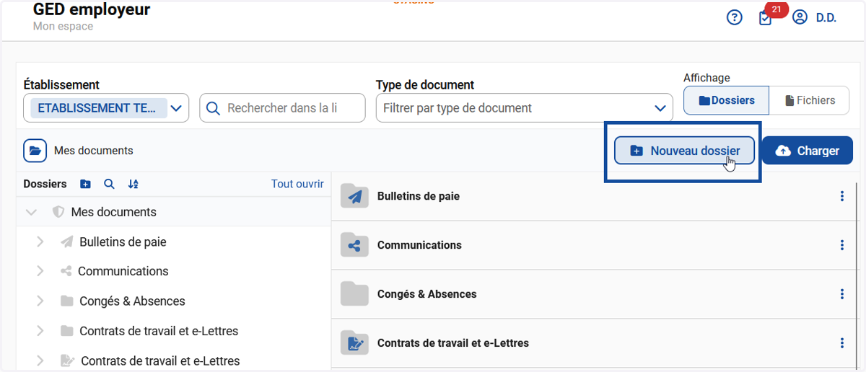
Task: Open the Établissement dropdown
Action: 106,108
